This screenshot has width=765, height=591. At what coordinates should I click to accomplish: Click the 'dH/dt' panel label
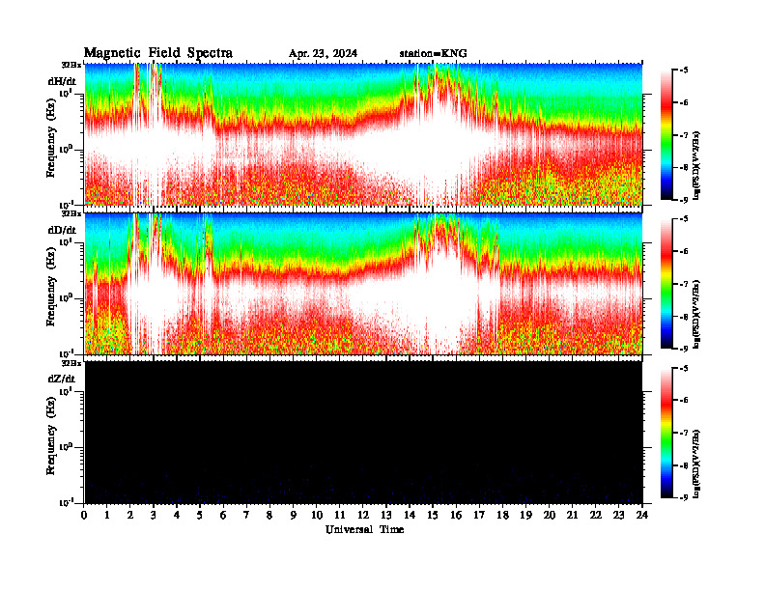(62, 81)
